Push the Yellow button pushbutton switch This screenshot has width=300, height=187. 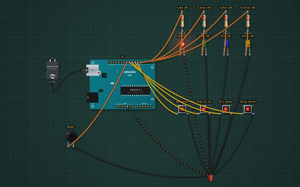click(x=248, y=109)
